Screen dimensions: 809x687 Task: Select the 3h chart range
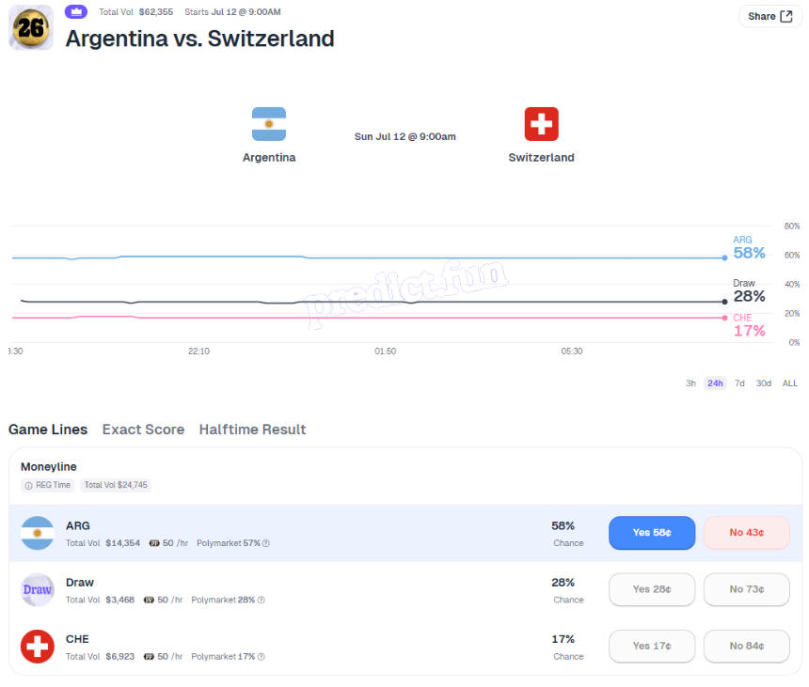click(690, 383)
